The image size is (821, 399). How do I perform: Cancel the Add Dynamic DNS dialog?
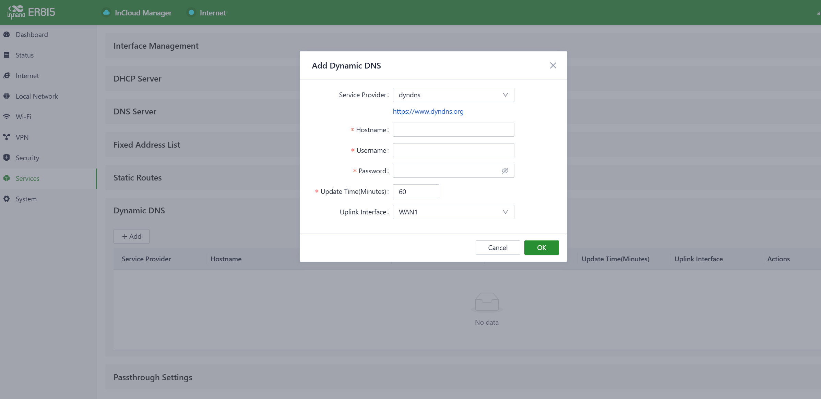coord(498,248)
